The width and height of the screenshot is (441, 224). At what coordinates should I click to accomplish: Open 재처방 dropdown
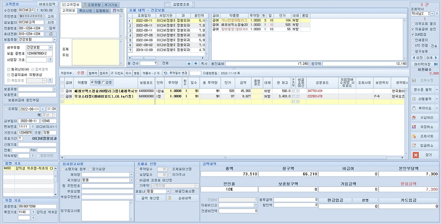[132, 175]
